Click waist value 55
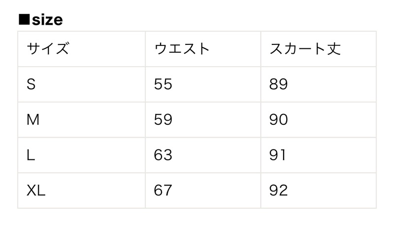Image resolution: width=394 pixels, height=227 pixels. tap(163, 84)
